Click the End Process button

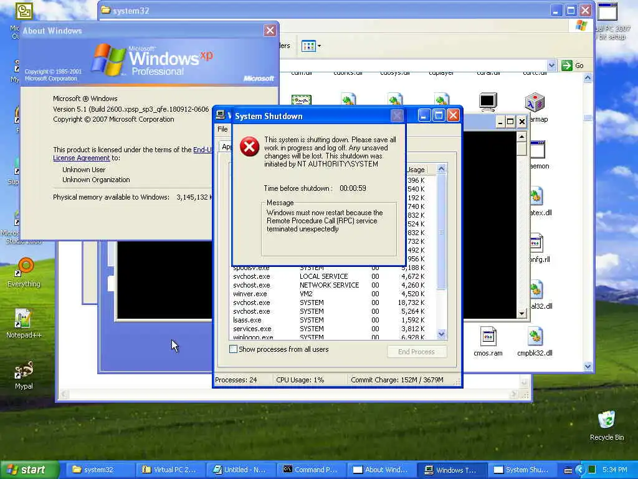click(417, 352)
